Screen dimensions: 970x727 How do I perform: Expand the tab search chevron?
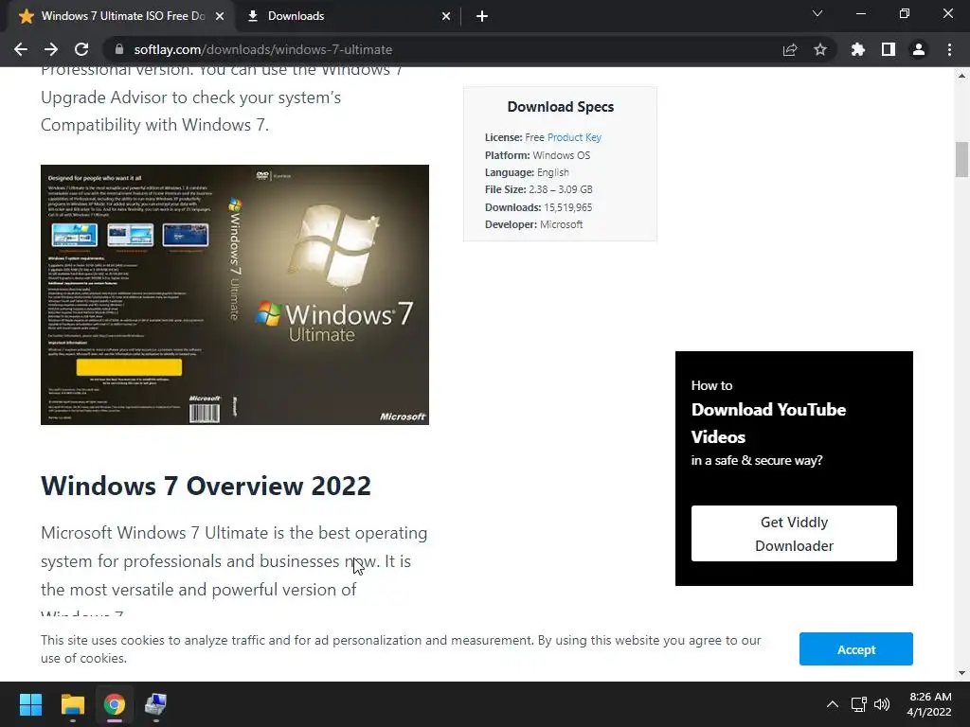coord(817,13)
